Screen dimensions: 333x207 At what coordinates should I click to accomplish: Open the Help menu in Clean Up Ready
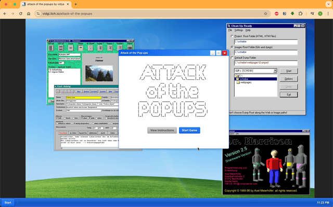[248, 30]
